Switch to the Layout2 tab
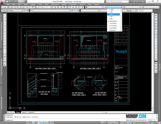 coord(31,112)
